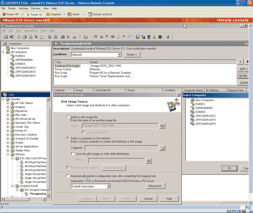253x213 pixels.
Task: Click the clock-with-checkmark new job icon
Action: 19,37
